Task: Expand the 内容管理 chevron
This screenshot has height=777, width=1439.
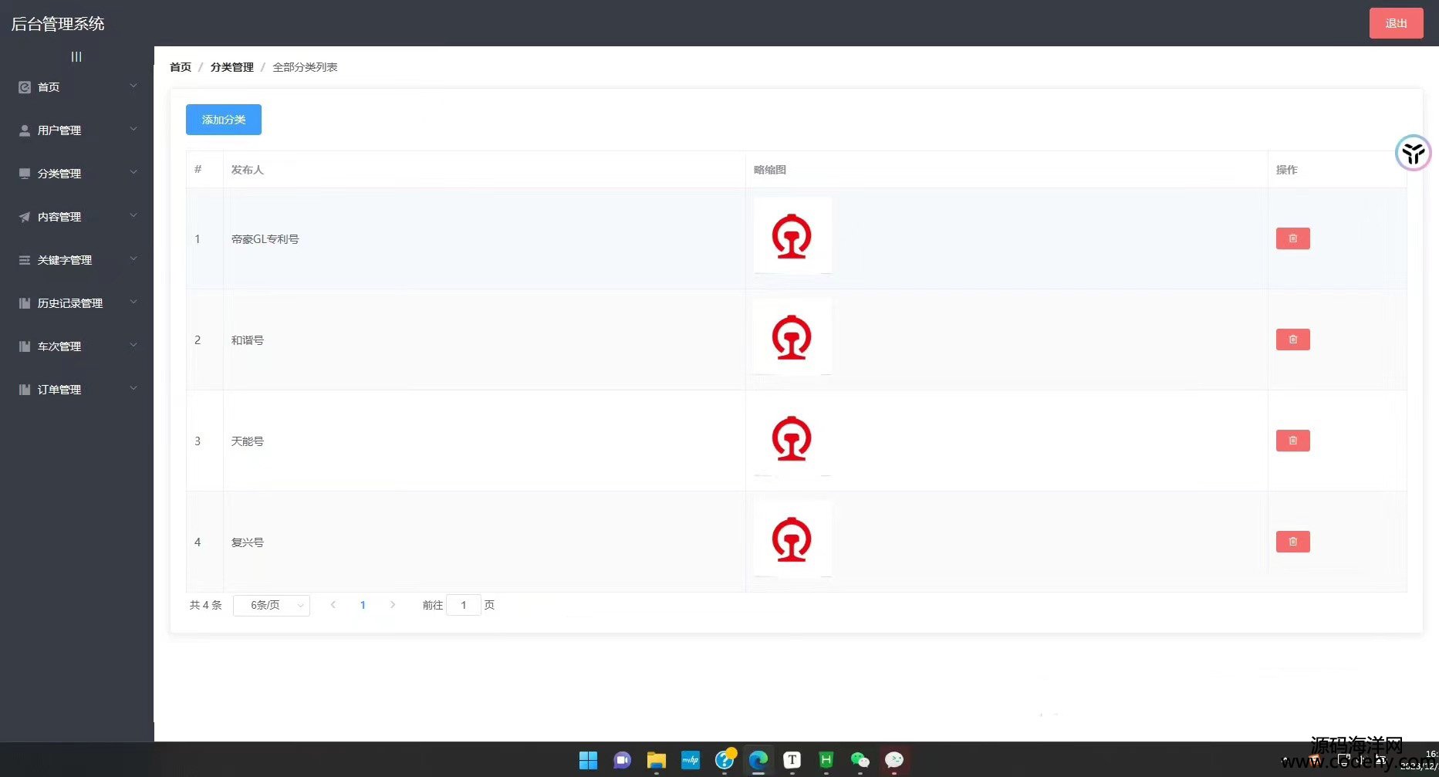Action: (x=133, y=215)
